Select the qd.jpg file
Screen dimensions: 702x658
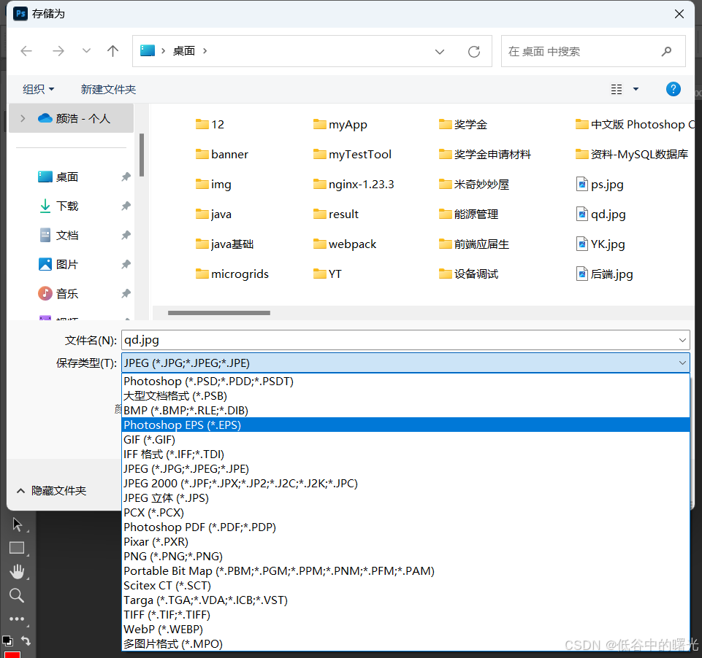point(600,214)
